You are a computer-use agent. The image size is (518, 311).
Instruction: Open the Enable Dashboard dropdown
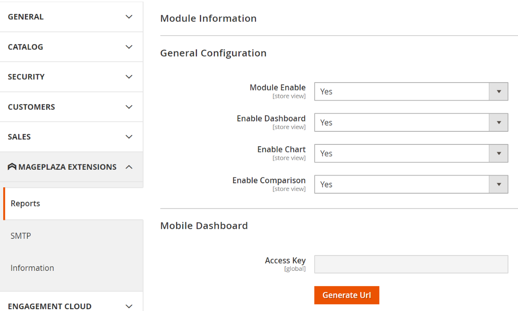[x=411, y=123]
